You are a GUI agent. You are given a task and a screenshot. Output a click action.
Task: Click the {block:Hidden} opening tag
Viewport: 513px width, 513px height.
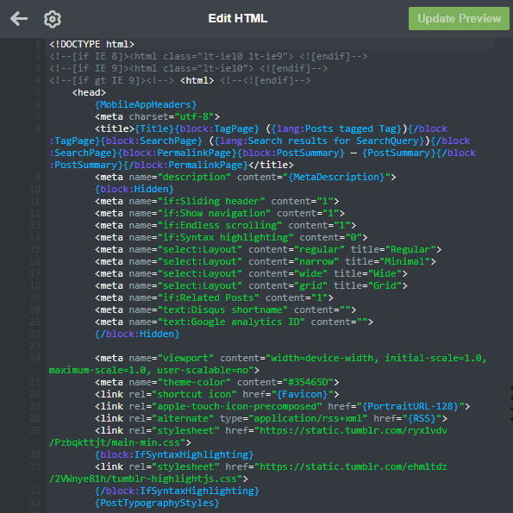point(135,189)
